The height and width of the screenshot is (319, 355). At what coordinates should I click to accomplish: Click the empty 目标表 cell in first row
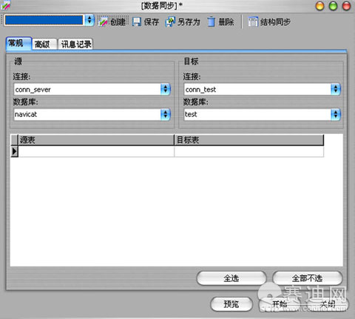tap(248, 151)
